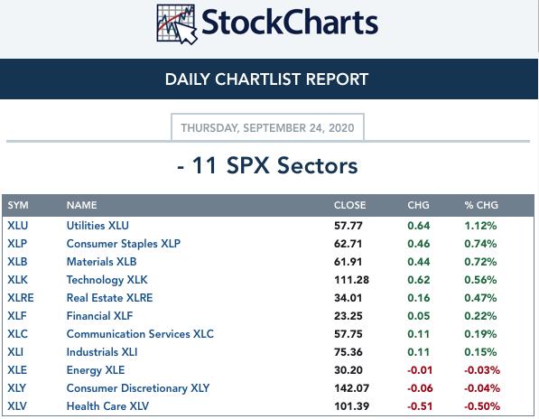Open Consumer Discretionary XLY link

tap(138, 388)
